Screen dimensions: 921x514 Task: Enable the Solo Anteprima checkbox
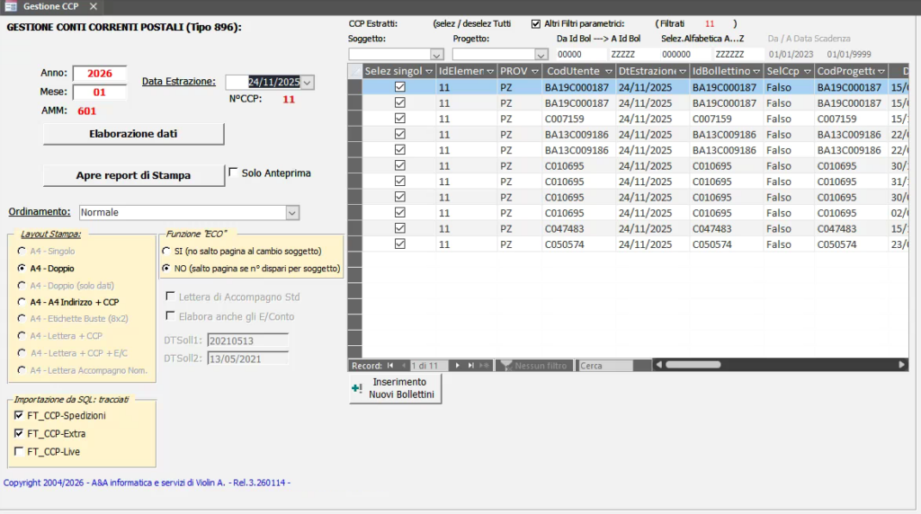[x=234, y=173]
